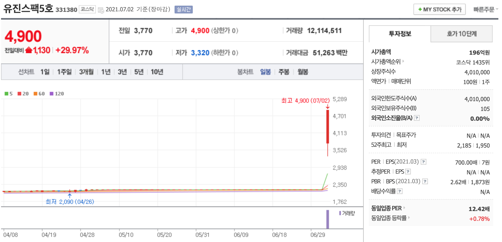Select the 1주일 line chart period
502x242 pixels.
point(64,72)
